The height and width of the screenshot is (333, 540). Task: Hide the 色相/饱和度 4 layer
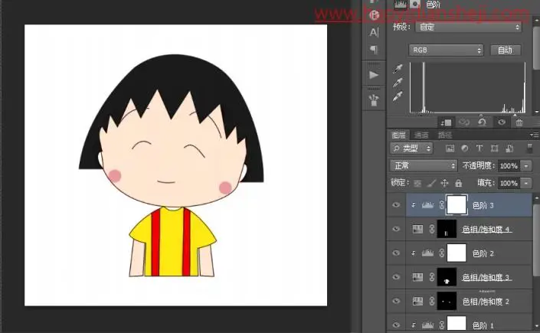point(397,229)
